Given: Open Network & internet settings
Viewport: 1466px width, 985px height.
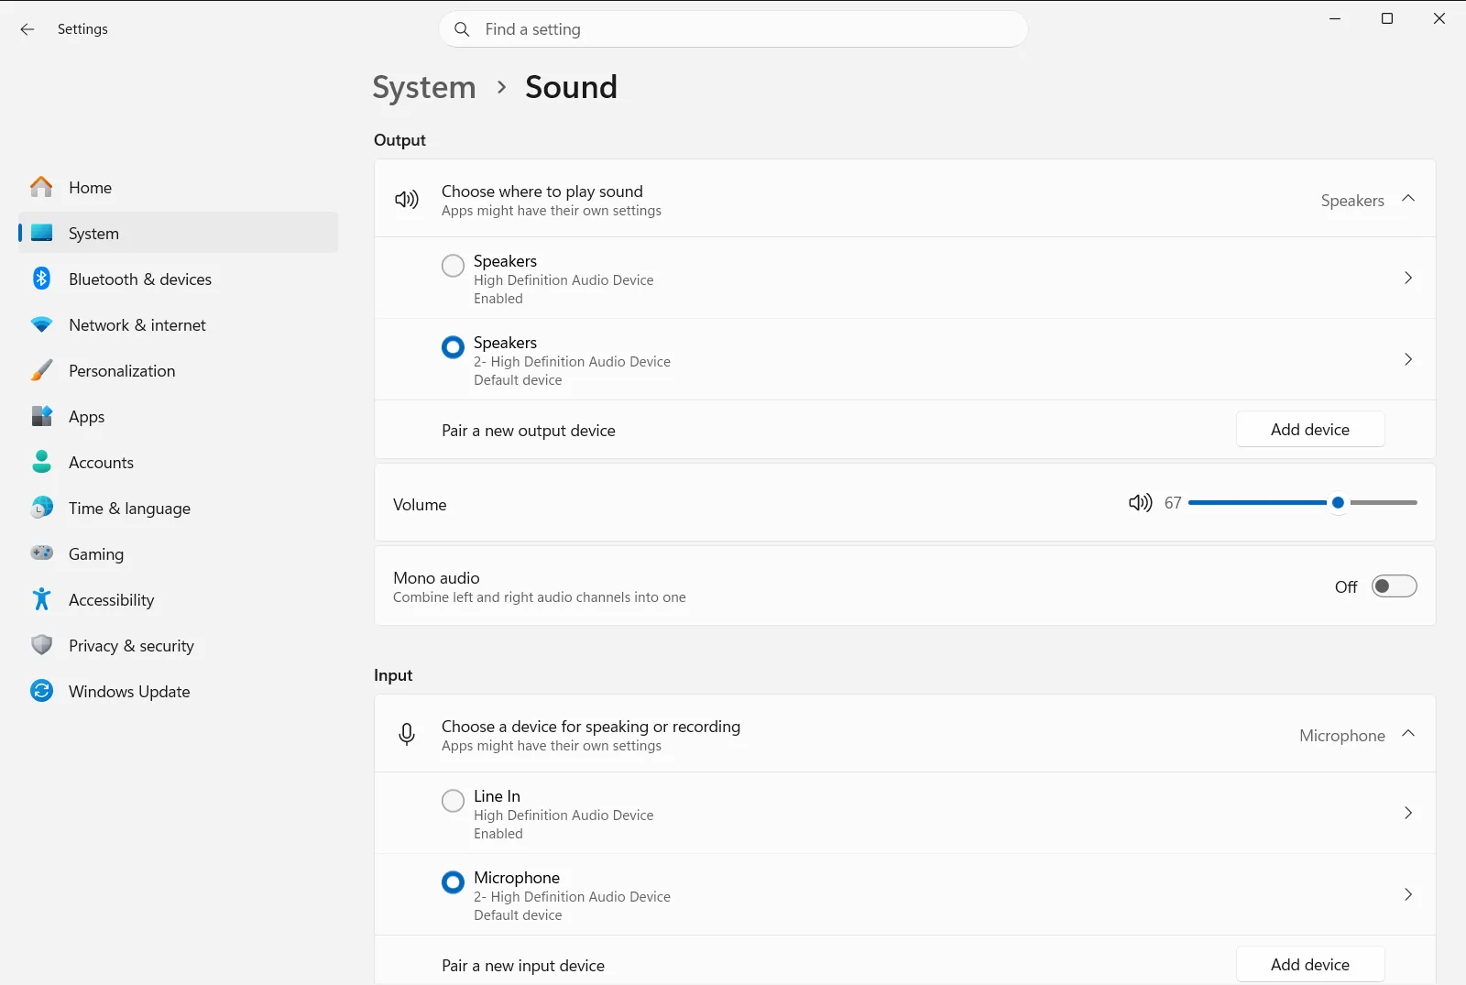Looking at the screenshot, I should click(x=178, y=324).
